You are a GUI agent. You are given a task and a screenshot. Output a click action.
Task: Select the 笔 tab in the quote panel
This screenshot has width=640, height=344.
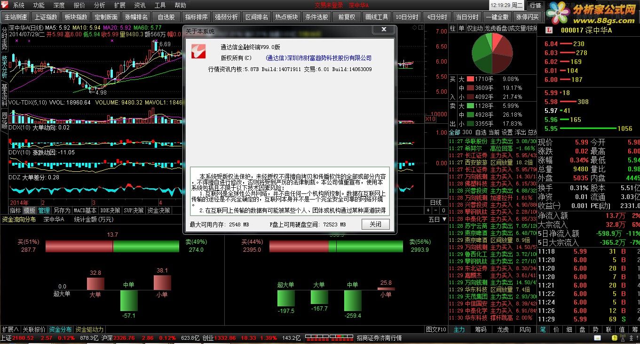tap(543, 329)
